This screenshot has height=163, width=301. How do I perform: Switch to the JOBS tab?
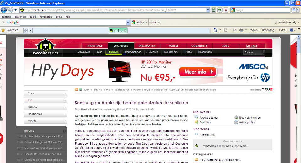tap(226, 46)
